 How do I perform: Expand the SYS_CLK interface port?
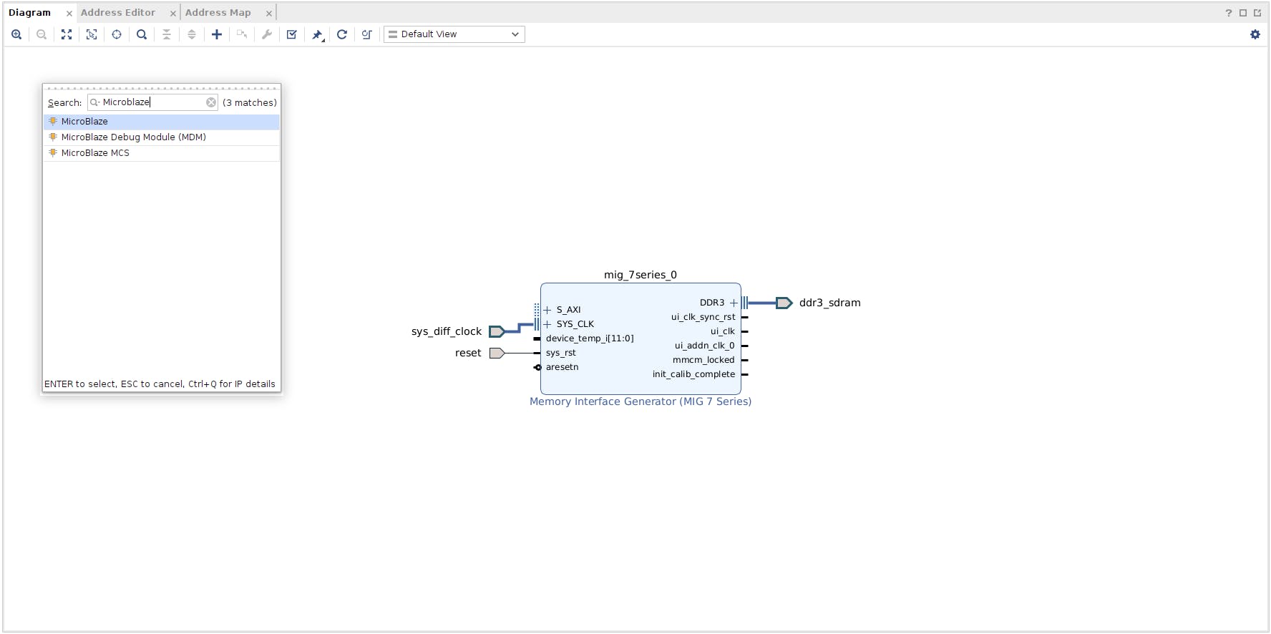click(547, 324)
